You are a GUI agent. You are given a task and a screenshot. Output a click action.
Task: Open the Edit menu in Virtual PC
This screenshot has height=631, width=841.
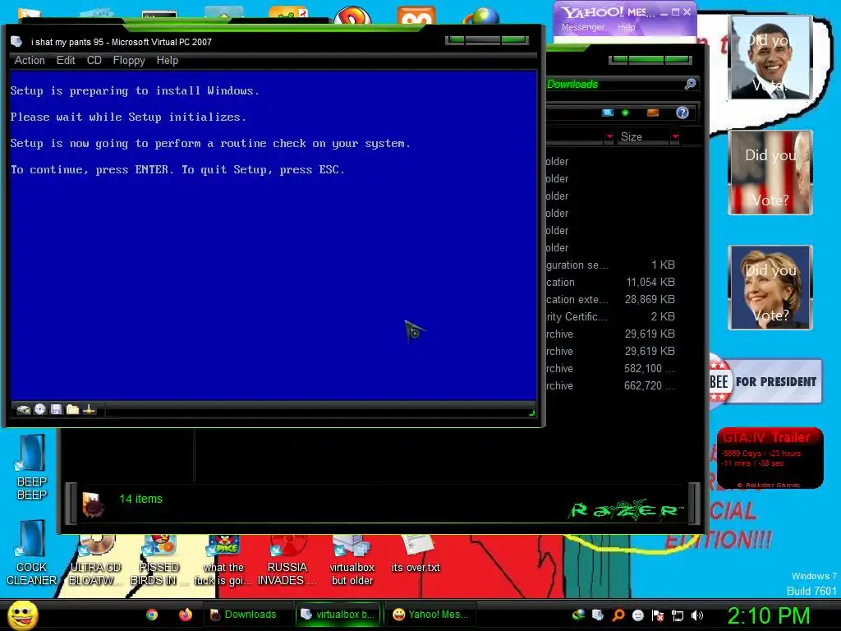pyautogui.click(x=66, y=60)
